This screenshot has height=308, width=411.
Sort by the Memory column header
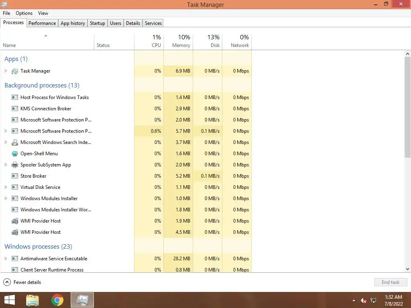click(178, 42)
